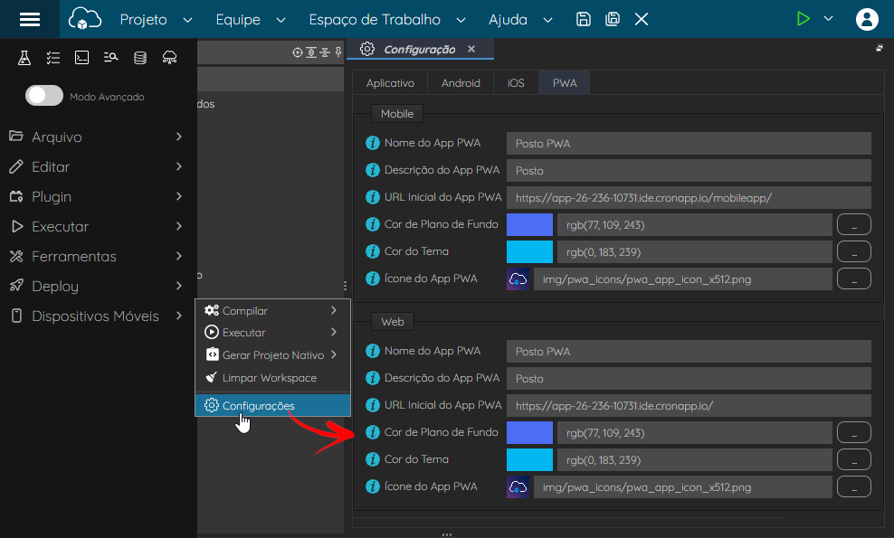Open color picker button for Mobile Cor de Plano de Fundo
894x538 pixels.
pyautogui.click(x=853, y=224)
